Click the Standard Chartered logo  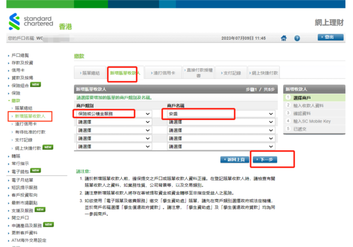(x=30, y=22)
